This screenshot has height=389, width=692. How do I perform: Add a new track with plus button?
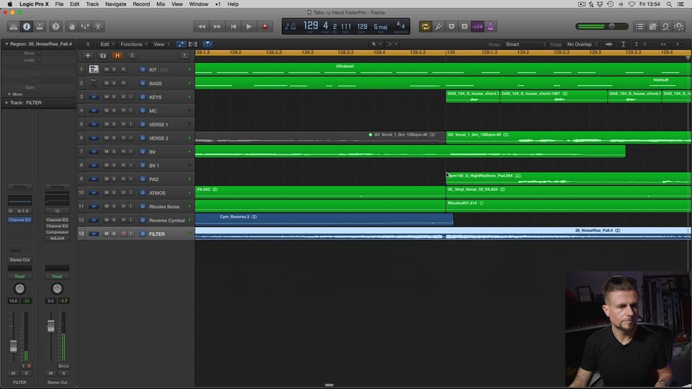click(88, 55)
